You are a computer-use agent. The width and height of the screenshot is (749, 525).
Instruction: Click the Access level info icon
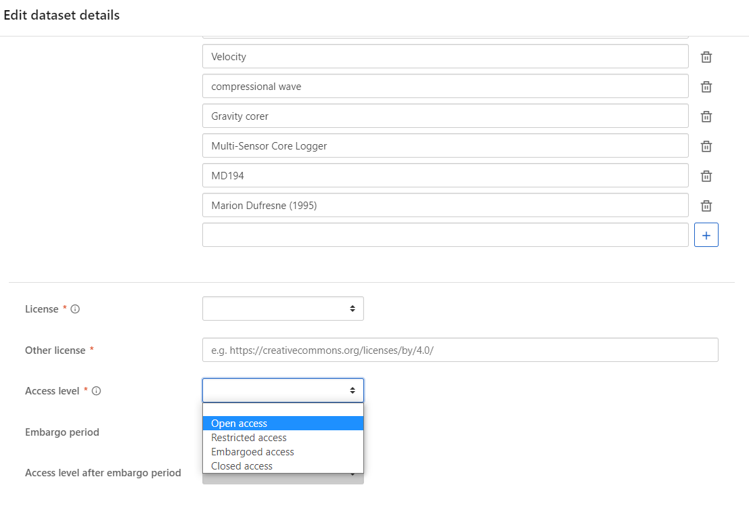coord(95,390)
